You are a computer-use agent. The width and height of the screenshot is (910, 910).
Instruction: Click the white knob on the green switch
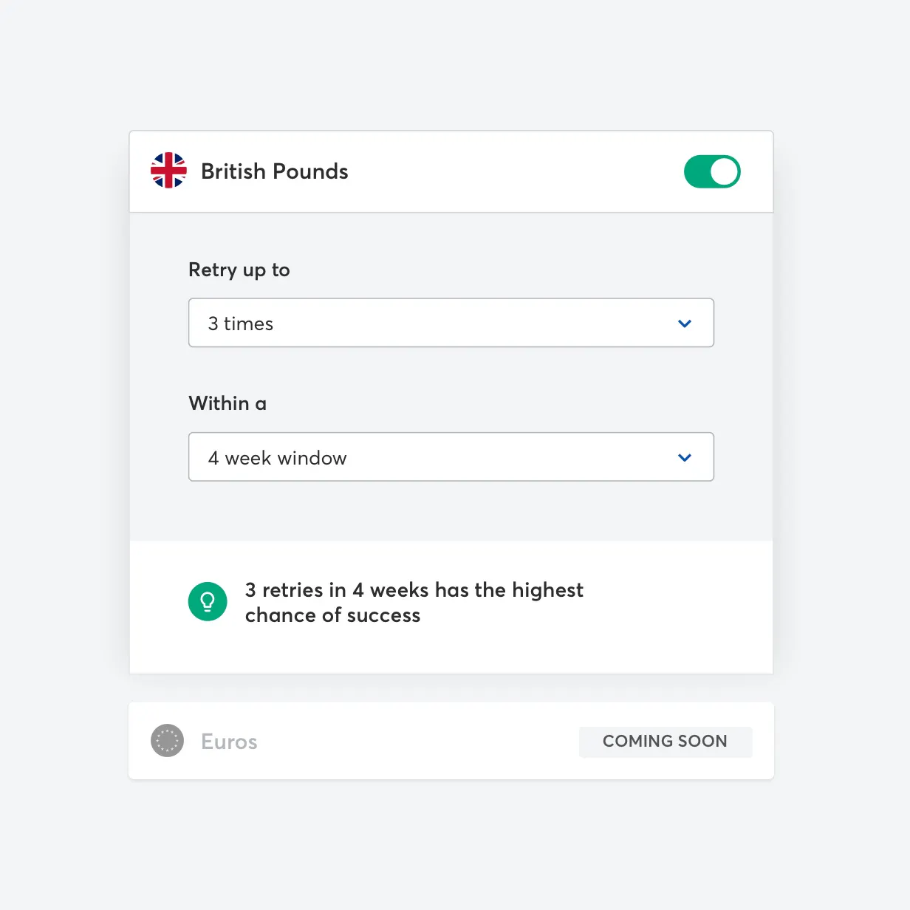[724, 171]
